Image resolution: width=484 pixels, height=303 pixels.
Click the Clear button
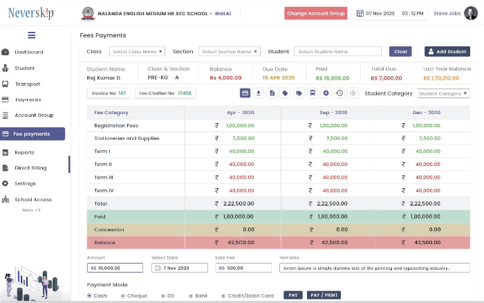400,52
